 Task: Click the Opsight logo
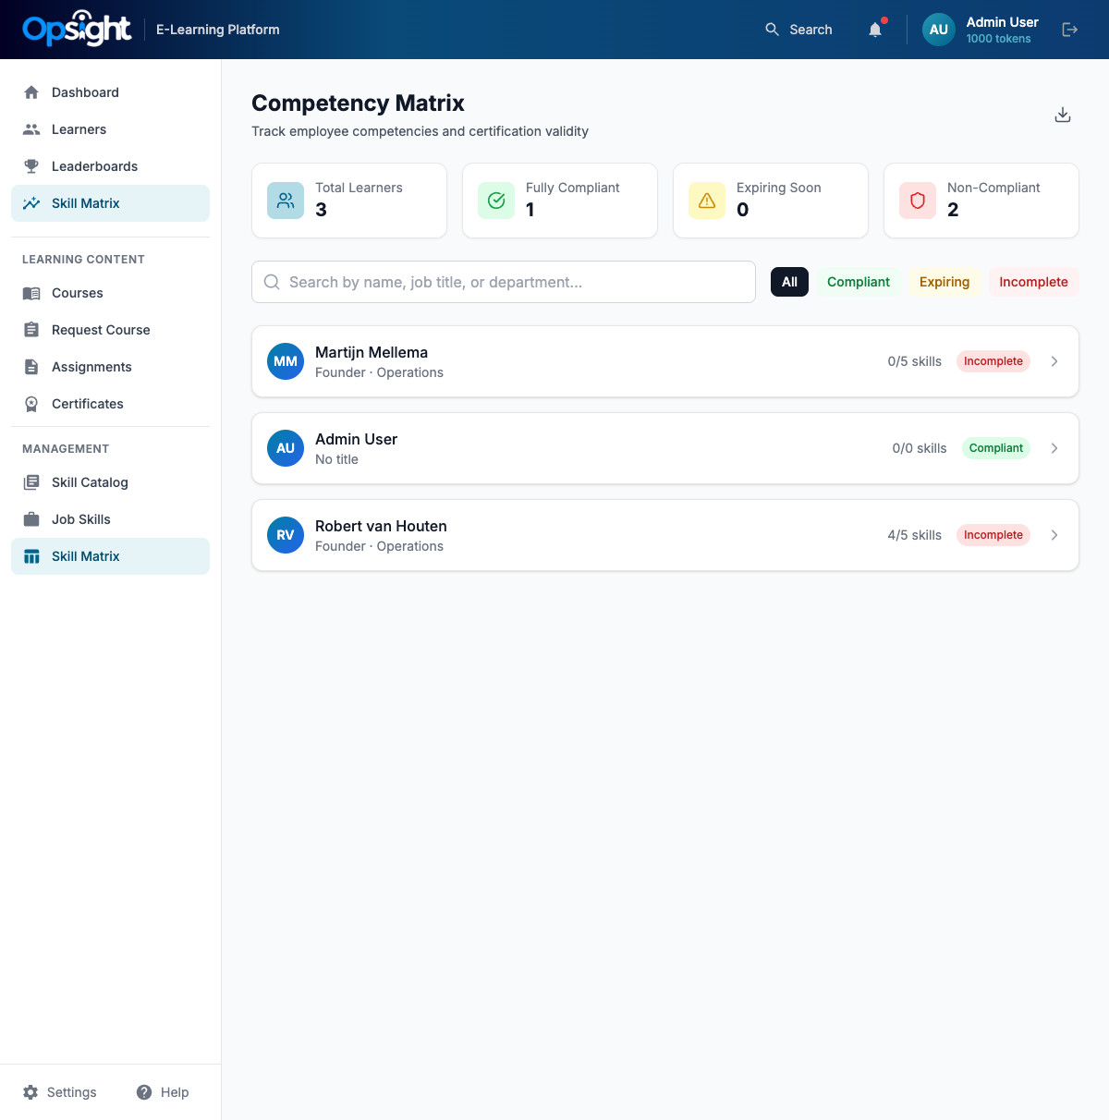point(78,30)
